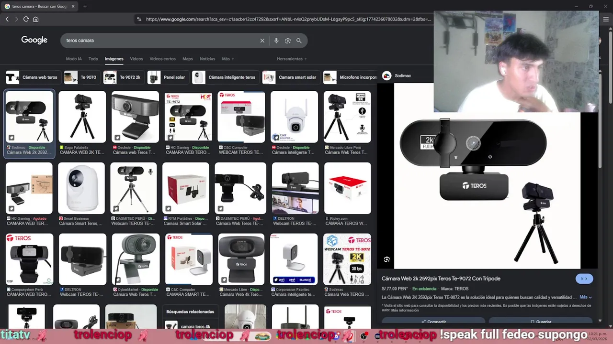The image size is (613, 344).
Task: Open the Videos cortos tab
Action: click(163, 59)
